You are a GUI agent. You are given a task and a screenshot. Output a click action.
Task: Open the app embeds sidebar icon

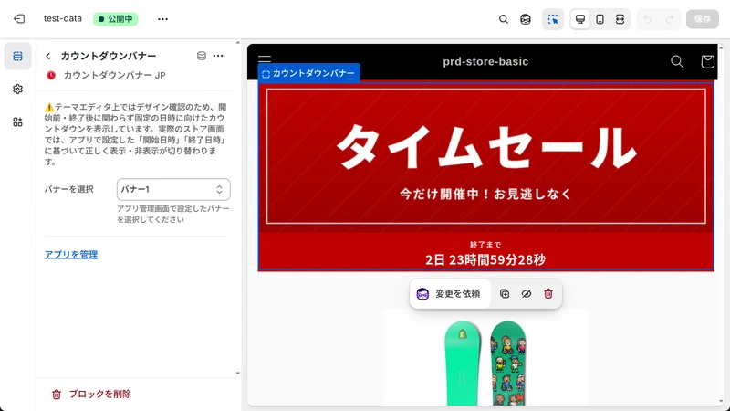tap(17, 122)
